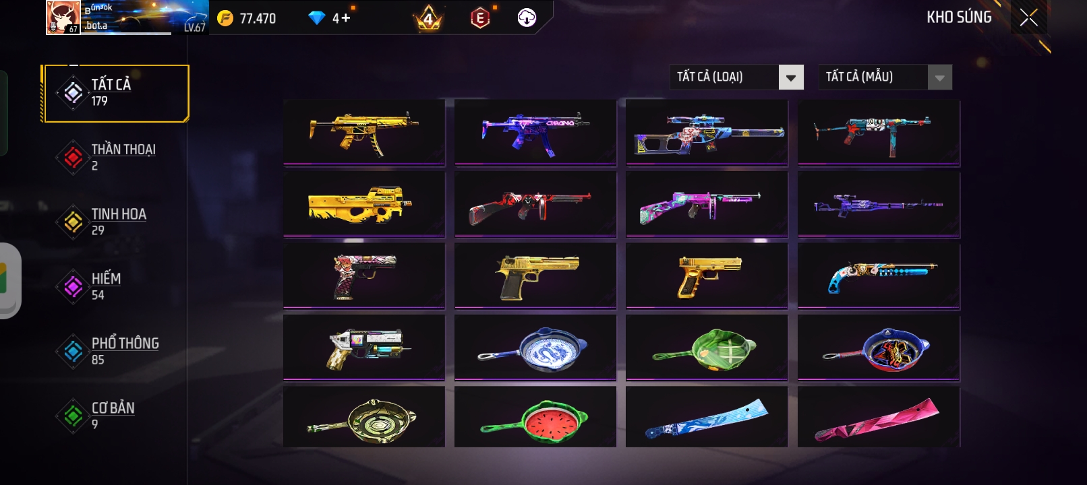The height and width of the screenshot is (485, 1087).
Task: Pick the watermelon pan skin
Action: 535,417
